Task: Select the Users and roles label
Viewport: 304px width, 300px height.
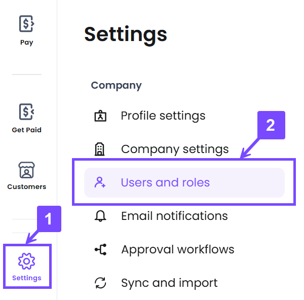Action: tap(165, 182)
